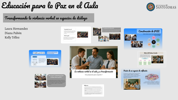Open the students around round table photo in Construcción de PAZ

(130, 37)
